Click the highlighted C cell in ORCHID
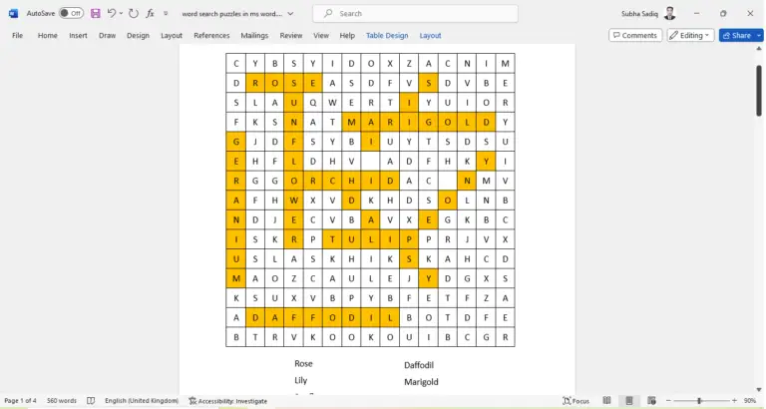 332,181
